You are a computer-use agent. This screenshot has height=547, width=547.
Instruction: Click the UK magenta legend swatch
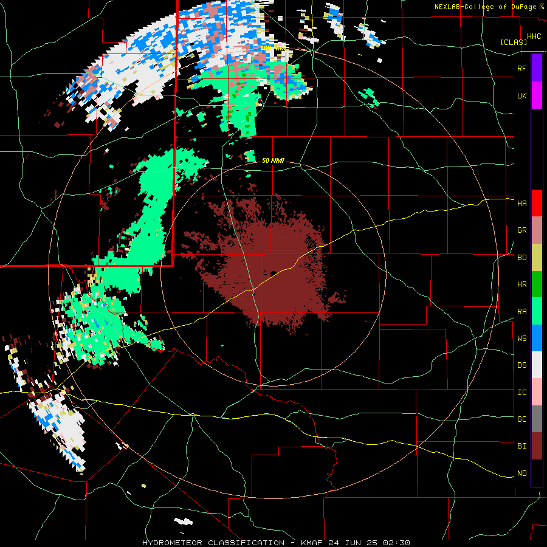tap(537, 95)
